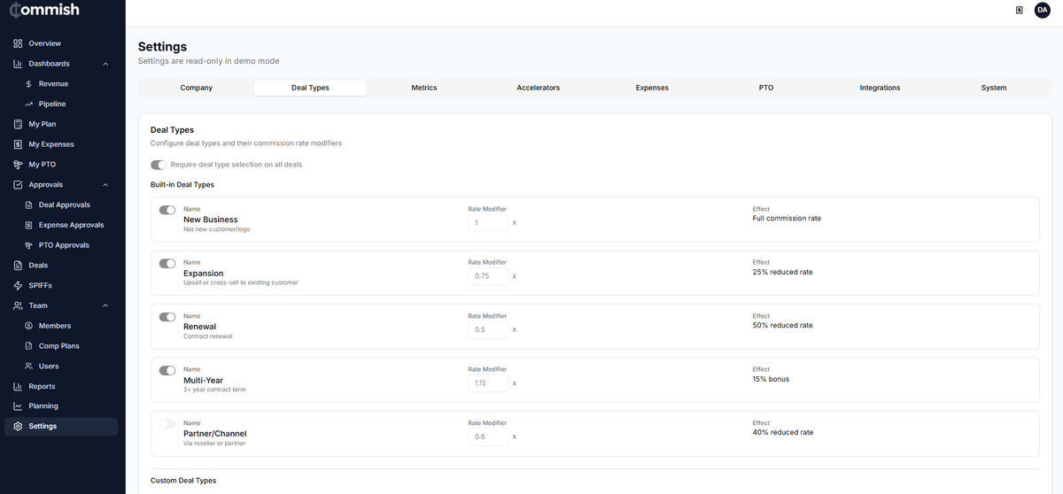Click the My Expenses receipt icon
This screenshot has width=1063, height=494.
[18, 144]
